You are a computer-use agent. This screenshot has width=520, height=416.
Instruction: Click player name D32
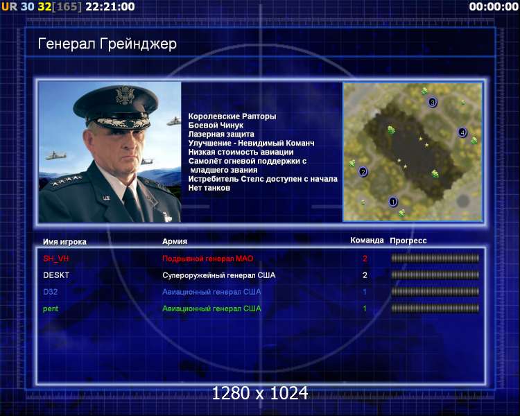(x=51, y=292)
